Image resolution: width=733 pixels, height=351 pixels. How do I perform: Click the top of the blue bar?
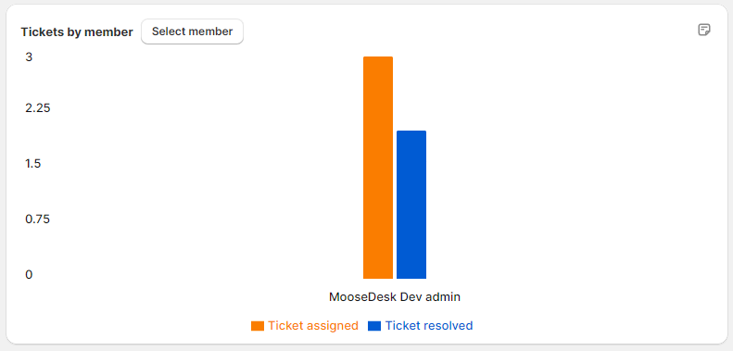click(411, 132)
